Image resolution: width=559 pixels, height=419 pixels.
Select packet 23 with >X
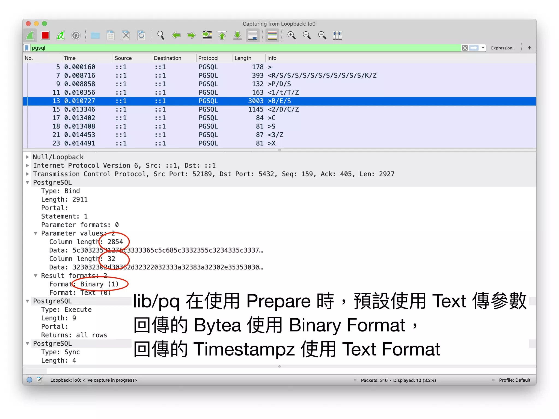[x=279, y=143]
